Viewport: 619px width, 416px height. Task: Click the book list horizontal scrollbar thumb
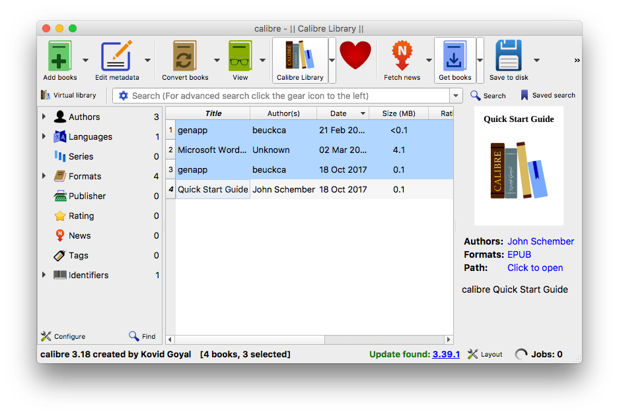pos(250,339)
